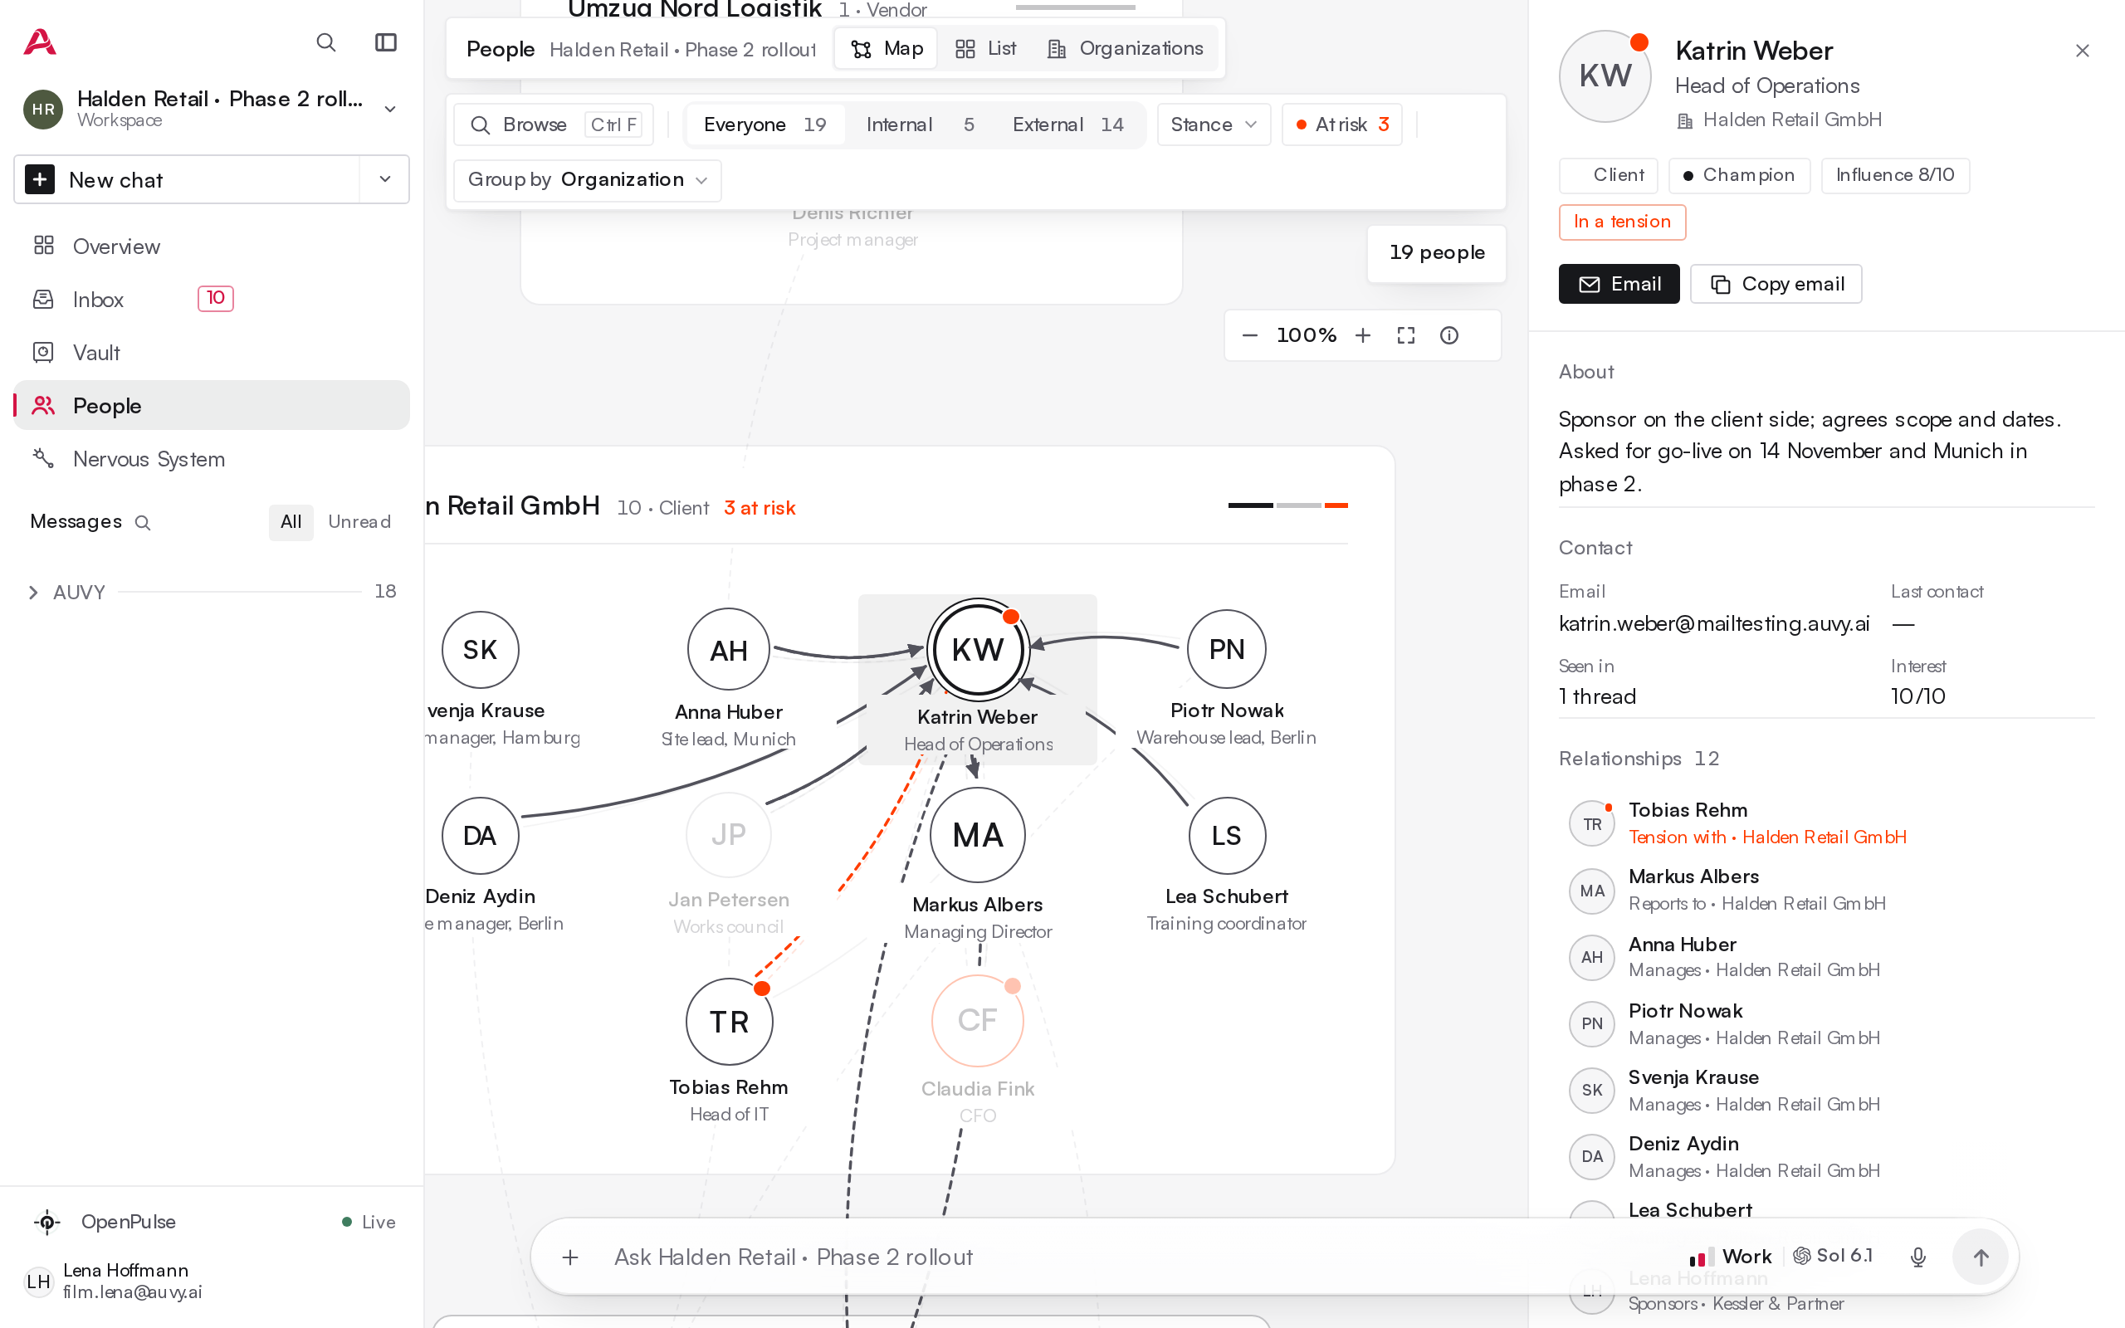Open Group by Organization dropdown
The image size is (2125, 1328).
coord(587,180)
